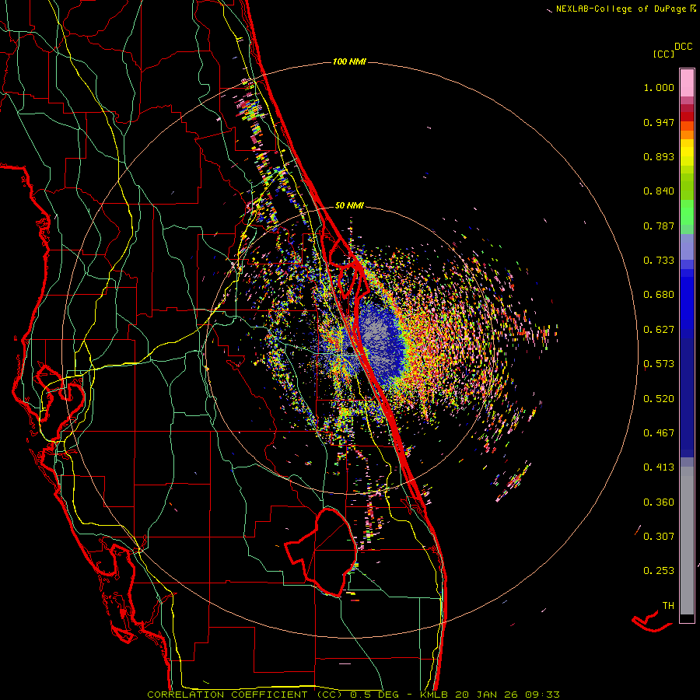The width and height of the screenshot is (700, 700).
Task: Click the 50 NMI range ring label
Action: coord(349,206)
